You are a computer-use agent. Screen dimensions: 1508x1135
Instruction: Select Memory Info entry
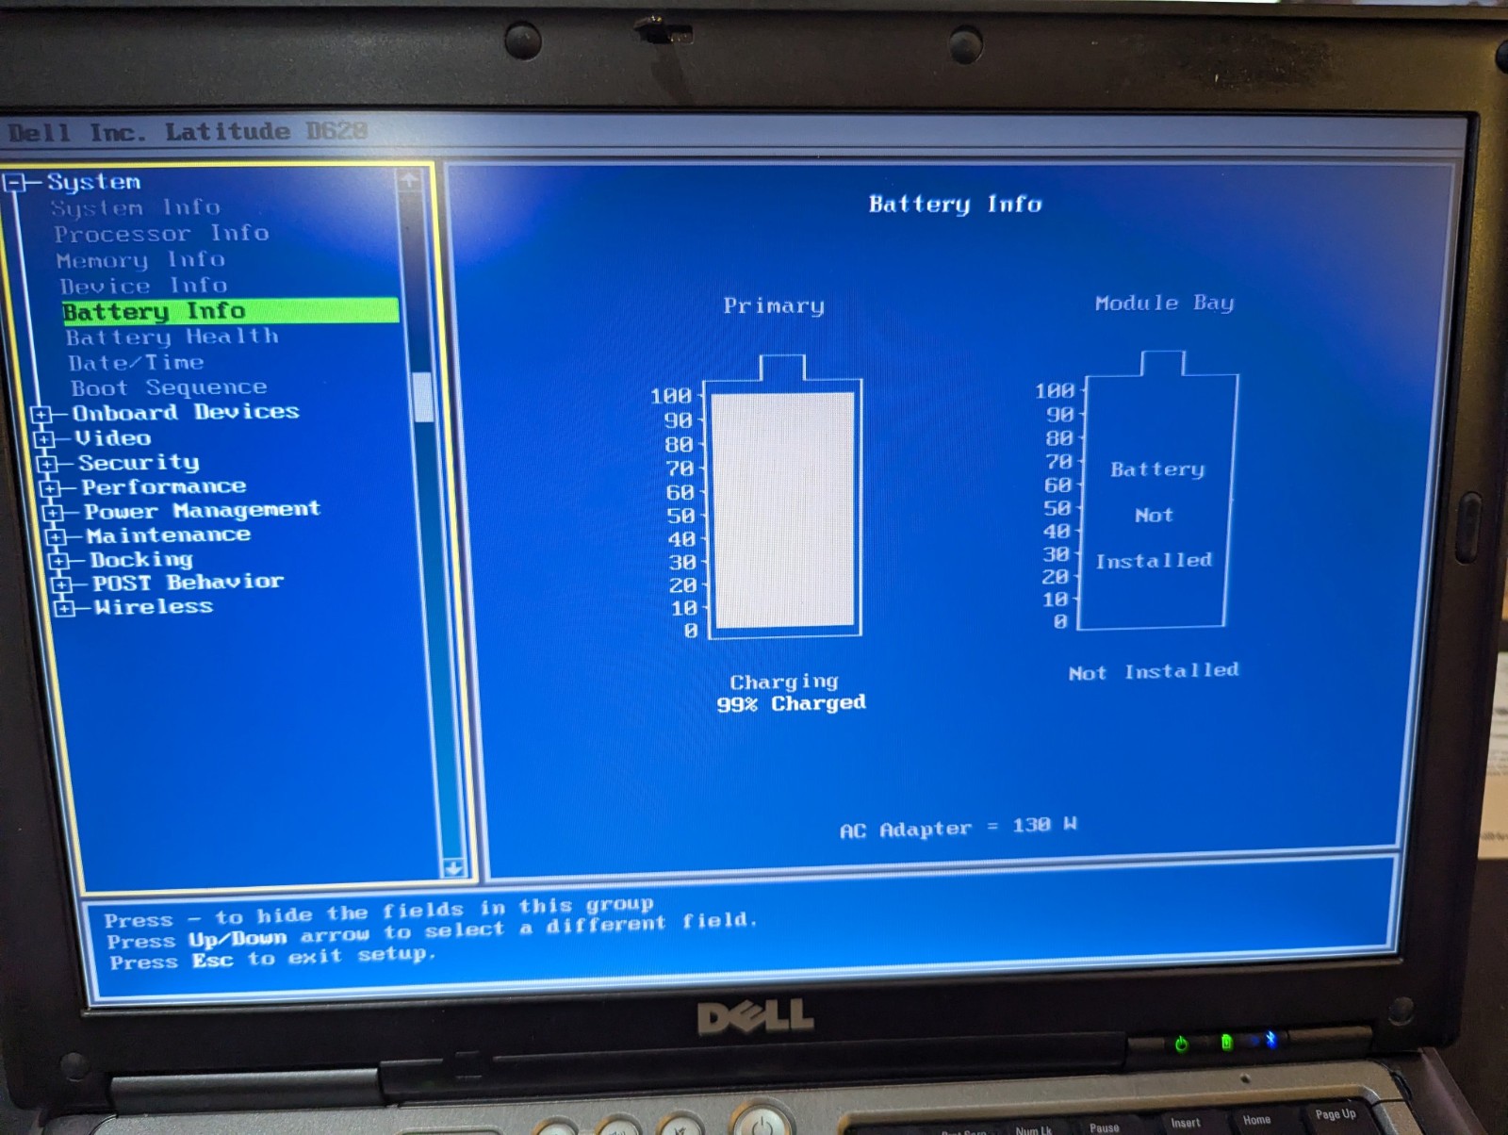[x=140, y=259]
